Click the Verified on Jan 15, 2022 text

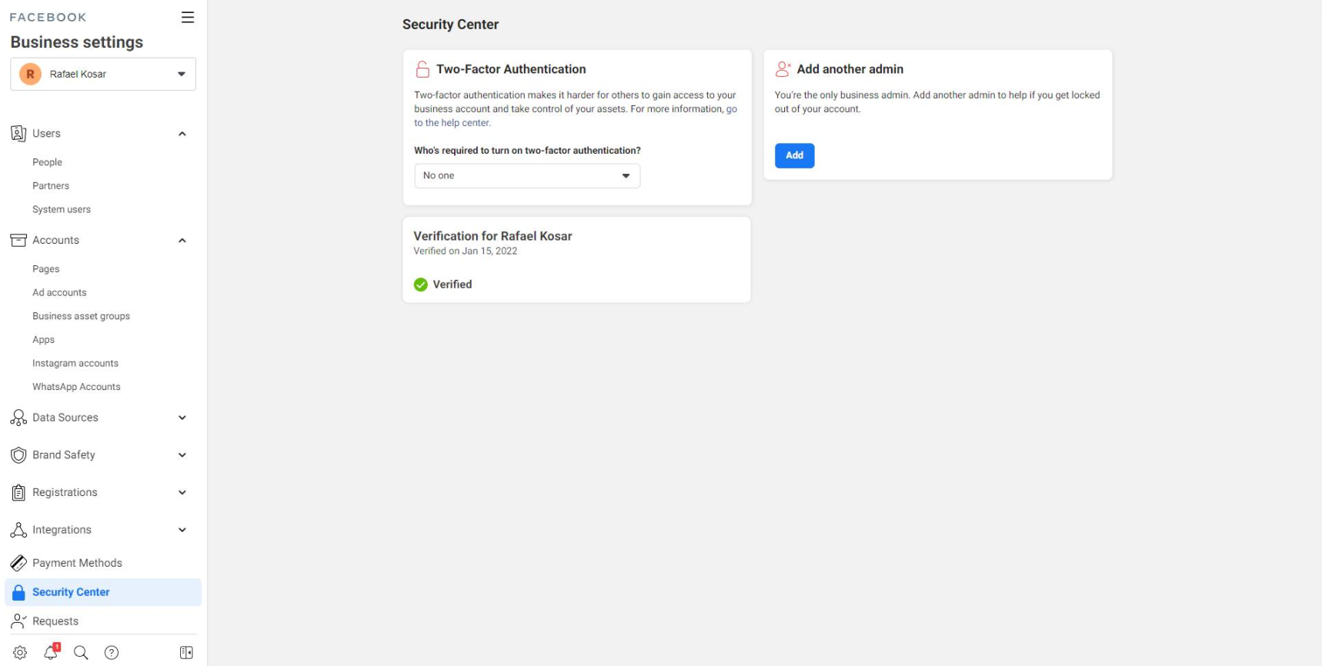pyautogui.click(x=465, y=251)
